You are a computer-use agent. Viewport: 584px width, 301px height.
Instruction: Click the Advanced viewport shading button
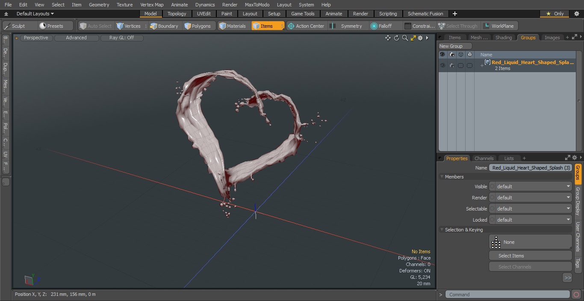76,38
